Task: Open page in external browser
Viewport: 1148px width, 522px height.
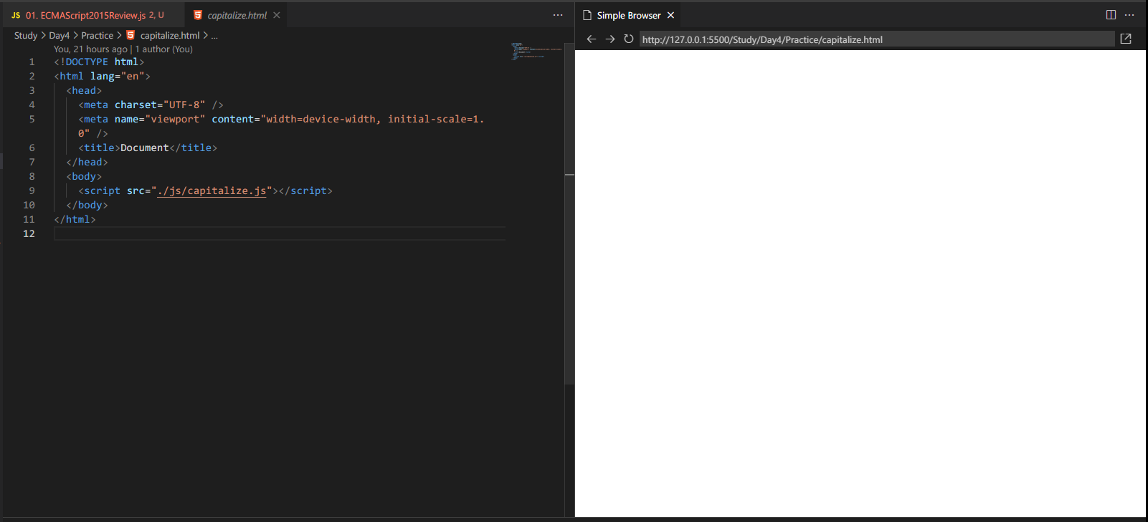Action: point(1126,39)
